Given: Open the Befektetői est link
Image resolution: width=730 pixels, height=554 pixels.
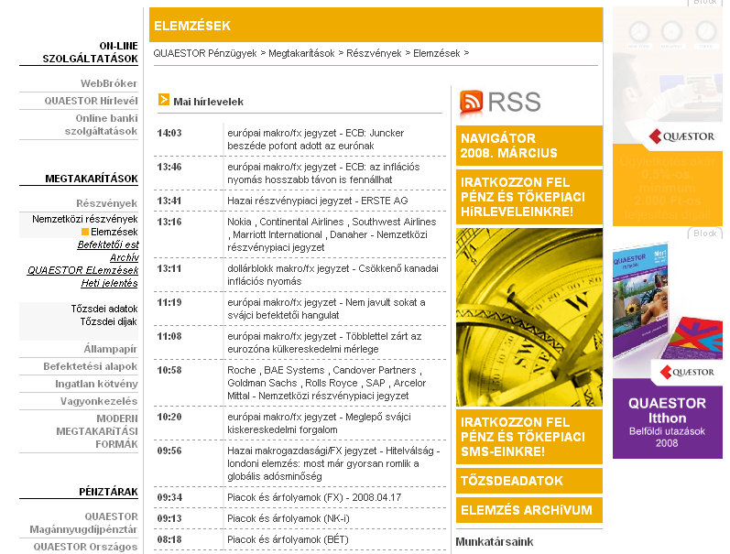Looking at the screenshot, I should [x=108, y=244].
